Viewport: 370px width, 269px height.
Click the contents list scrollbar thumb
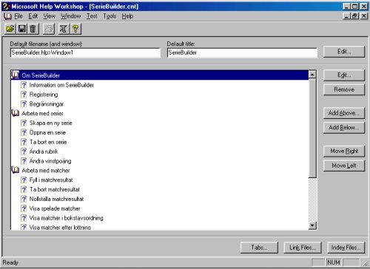click(312, 128)
